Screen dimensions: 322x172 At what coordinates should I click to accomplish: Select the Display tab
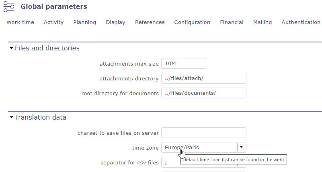[115, 22]
